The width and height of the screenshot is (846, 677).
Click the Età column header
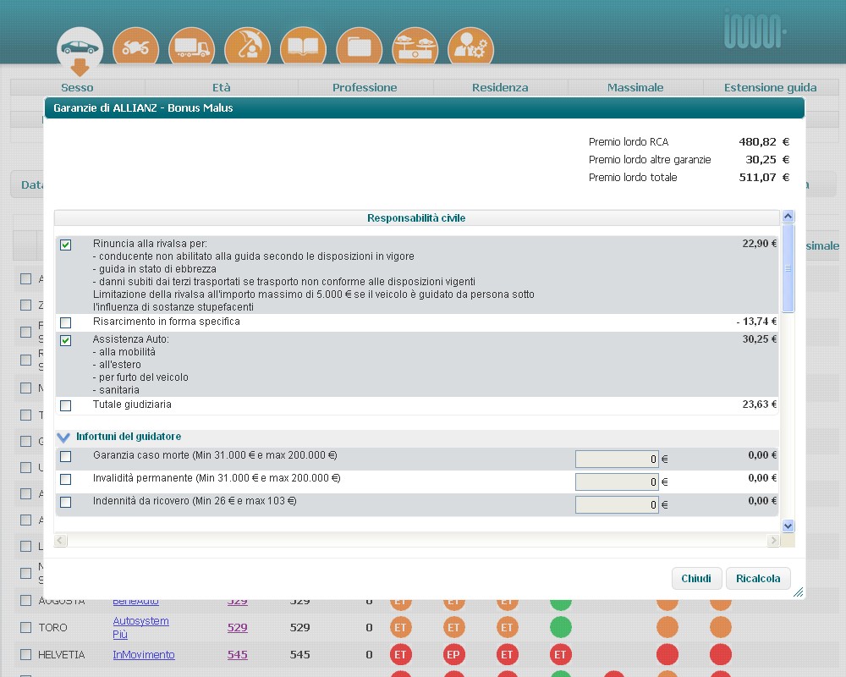pos(221,87)
